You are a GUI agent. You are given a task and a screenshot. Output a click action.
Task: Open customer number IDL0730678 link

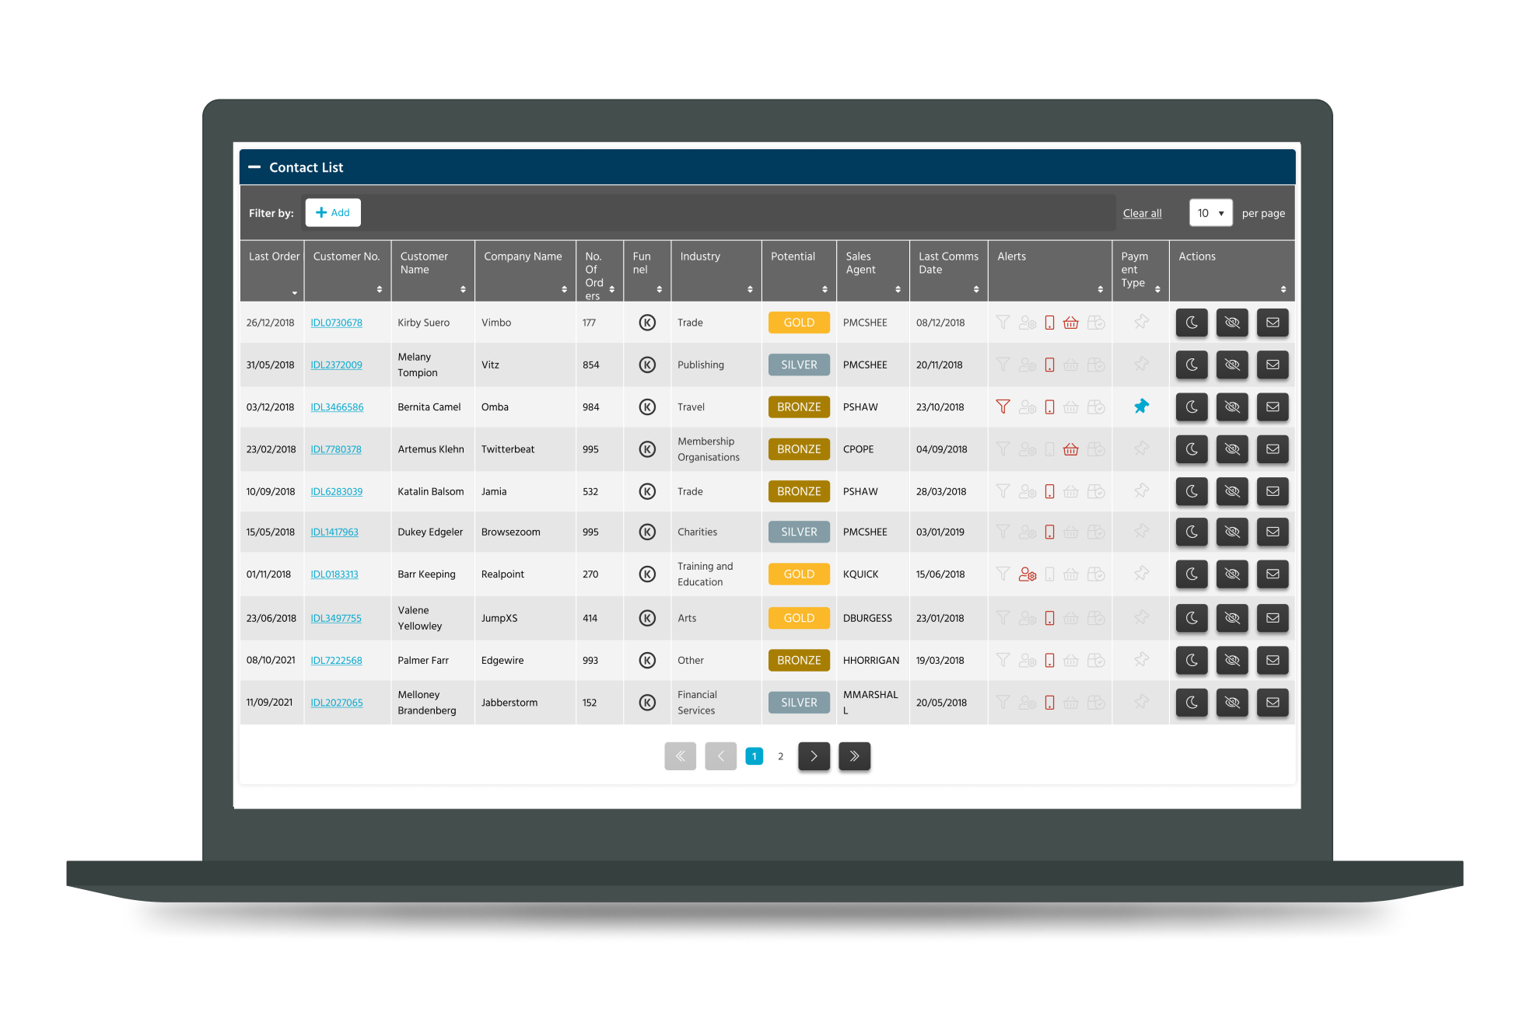(x=336, y=323)
